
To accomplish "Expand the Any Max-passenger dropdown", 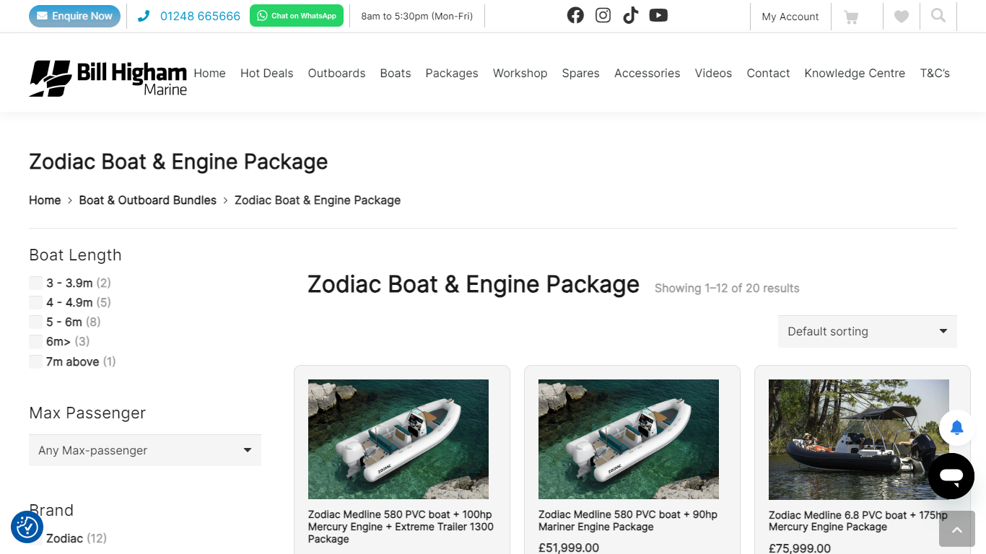I will point(145,450).
